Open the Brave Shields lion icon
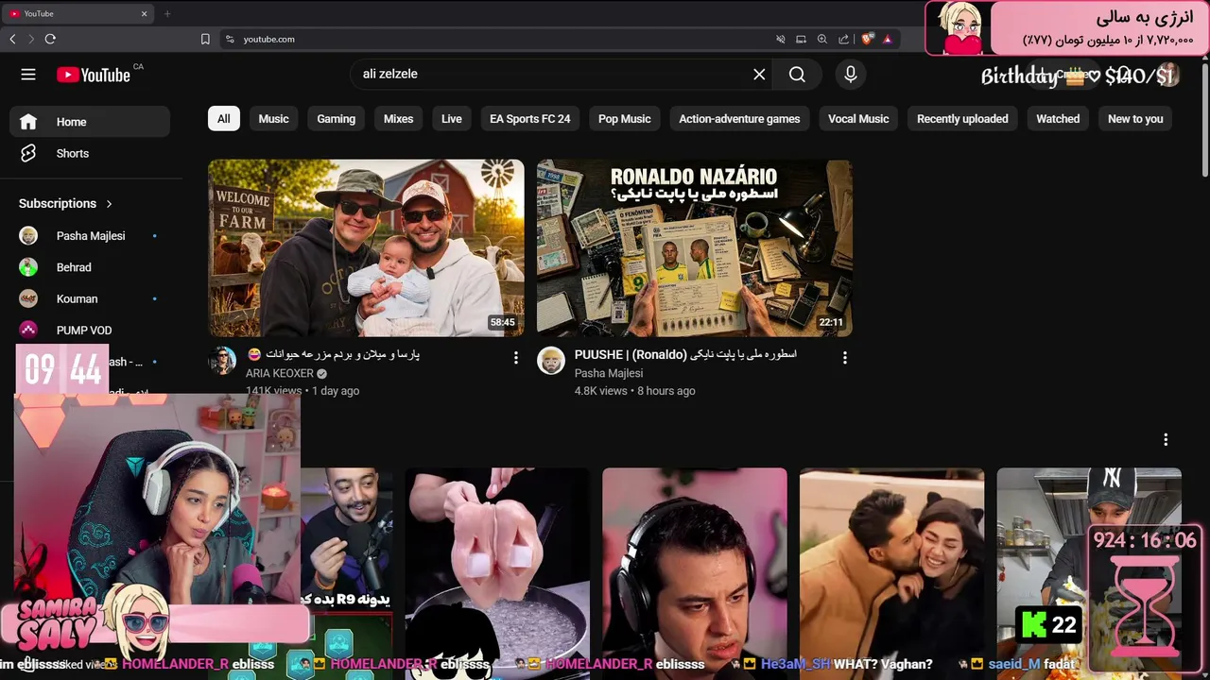This screenshot has width=1210, height=680. tap(867, 39)
